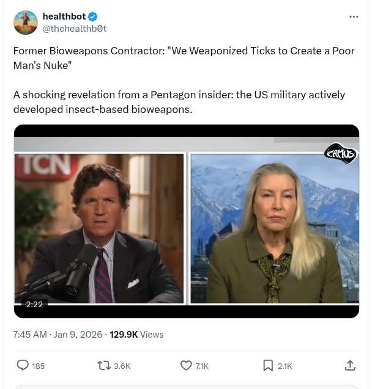This screenshot has width=372, height=389.
Task: Open the three-dot more options menu
Action: (x=354, y=16)
